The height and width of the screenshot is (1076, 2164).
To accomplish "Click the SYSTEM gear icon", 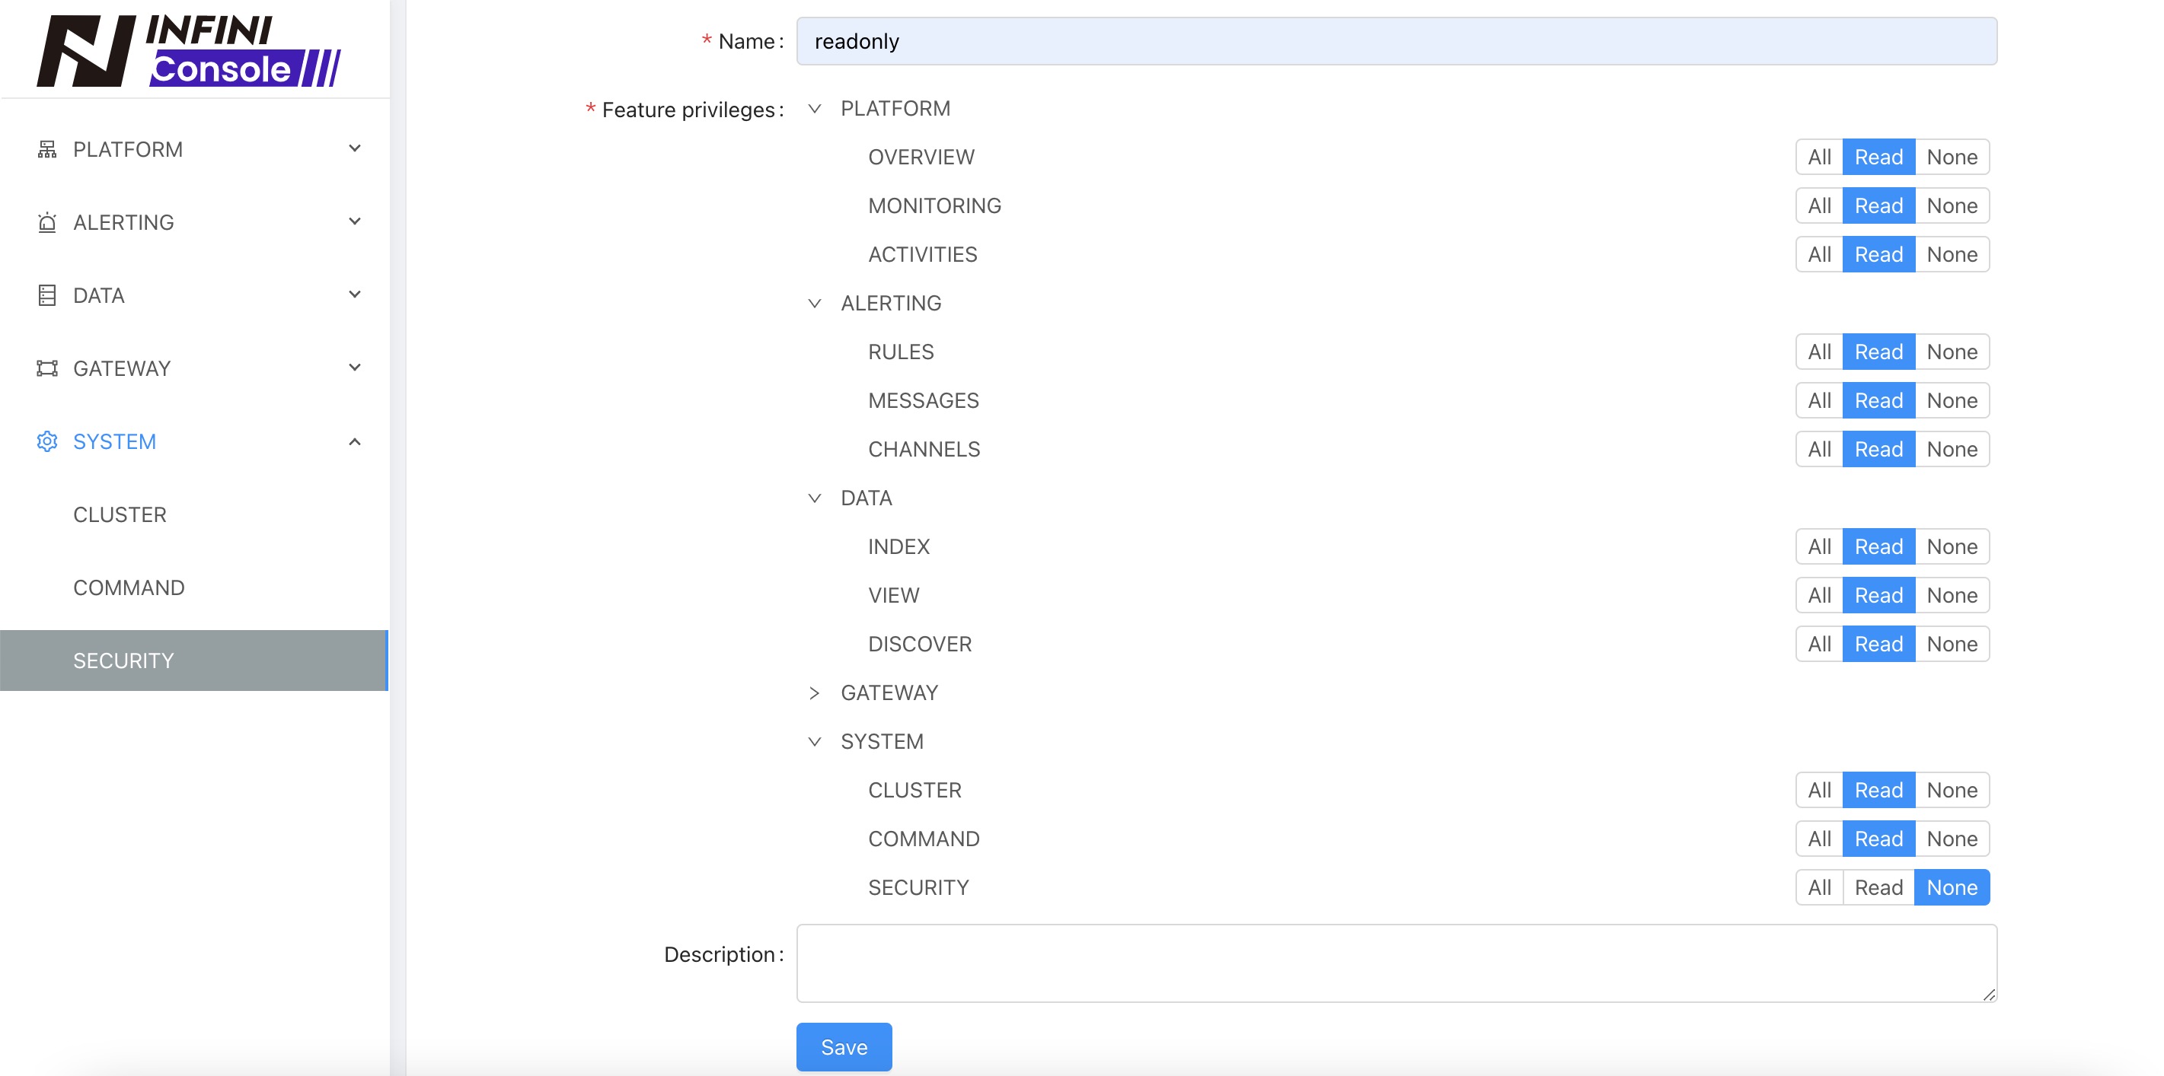I will tap(46, 441).
